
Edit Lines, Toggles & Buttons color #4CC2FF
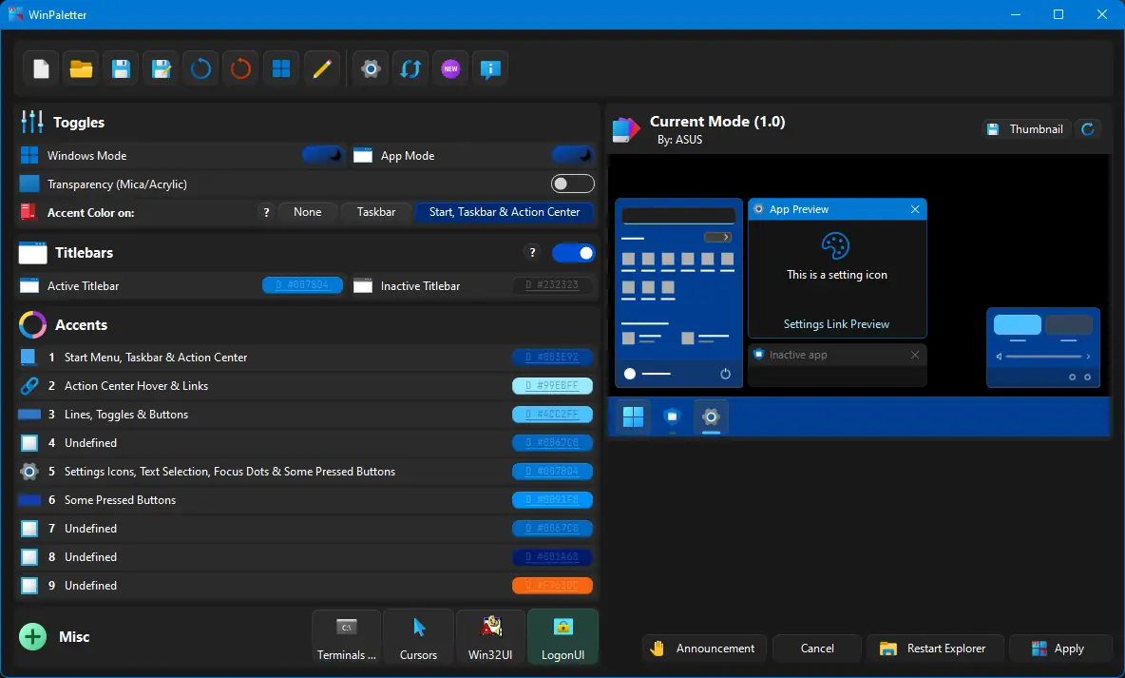[x=552, y=415]
